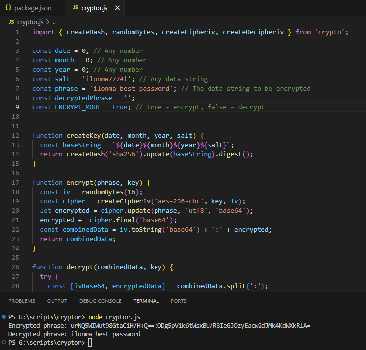
Task: Click cryptor.js in the breadcrumb
Action: (x=30, y=22)
